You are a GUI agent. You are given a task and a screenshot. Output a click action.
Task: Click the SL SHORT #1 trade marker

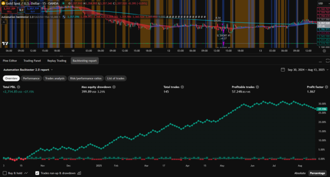tap(224, 36)
